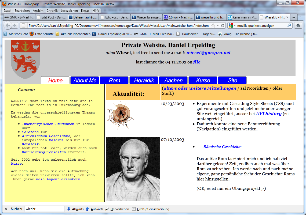Click into the Suchen find text field
Screen dimensions: 306x215
(x=44, y=209)
